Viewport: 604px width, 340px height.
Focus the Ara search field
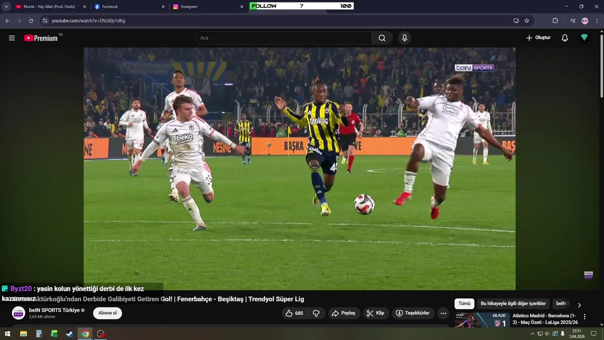283,38
